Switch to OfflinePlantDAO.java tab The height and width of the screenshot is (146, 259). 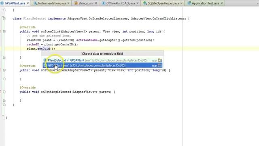click(x=121, y=3)
